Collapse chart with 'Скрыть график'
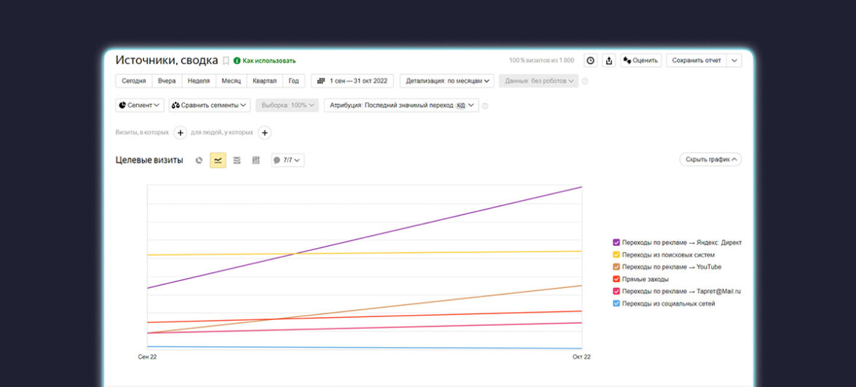Image resolution: width=856 pixels, height=387 pixels. click(710, 159)
